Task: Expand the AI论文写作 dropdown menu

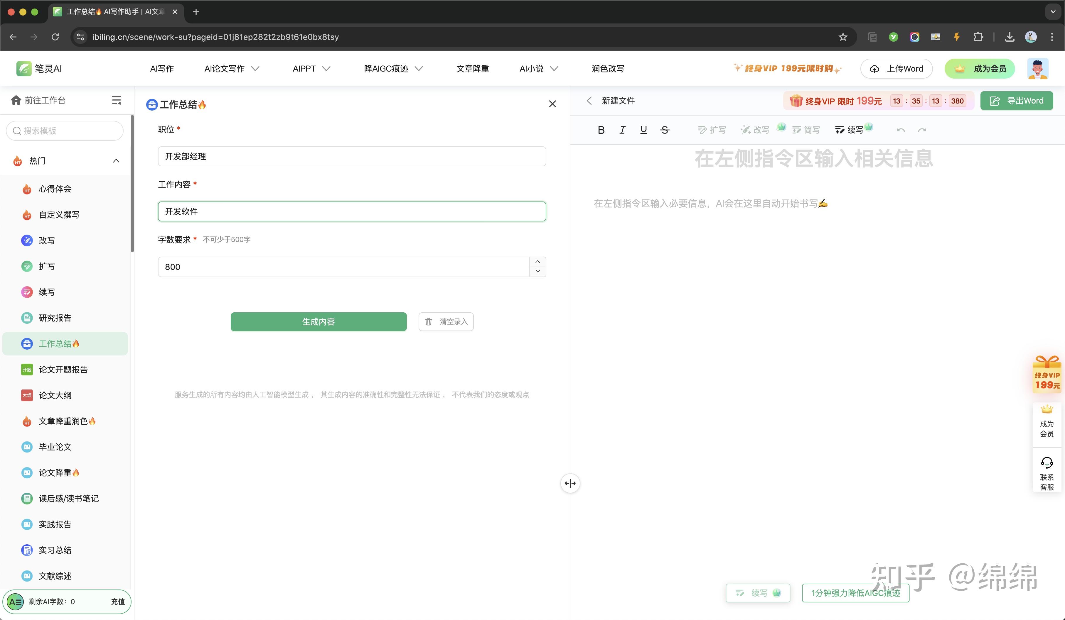Action: click(232, 68)
